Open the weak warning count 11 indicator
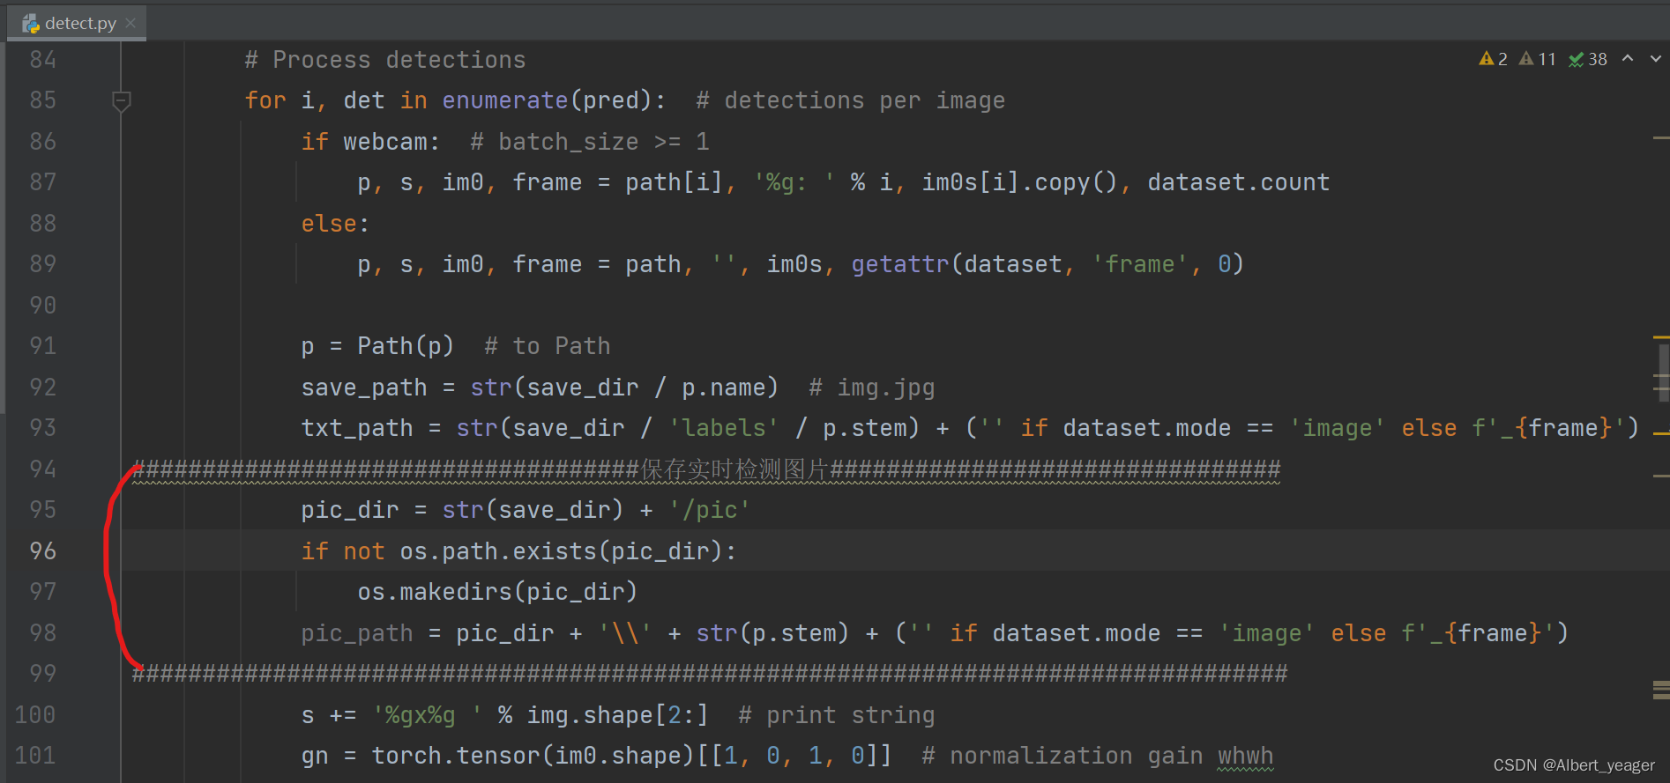The height and width of the screenshot is (783, 1670). [1538, 59]
